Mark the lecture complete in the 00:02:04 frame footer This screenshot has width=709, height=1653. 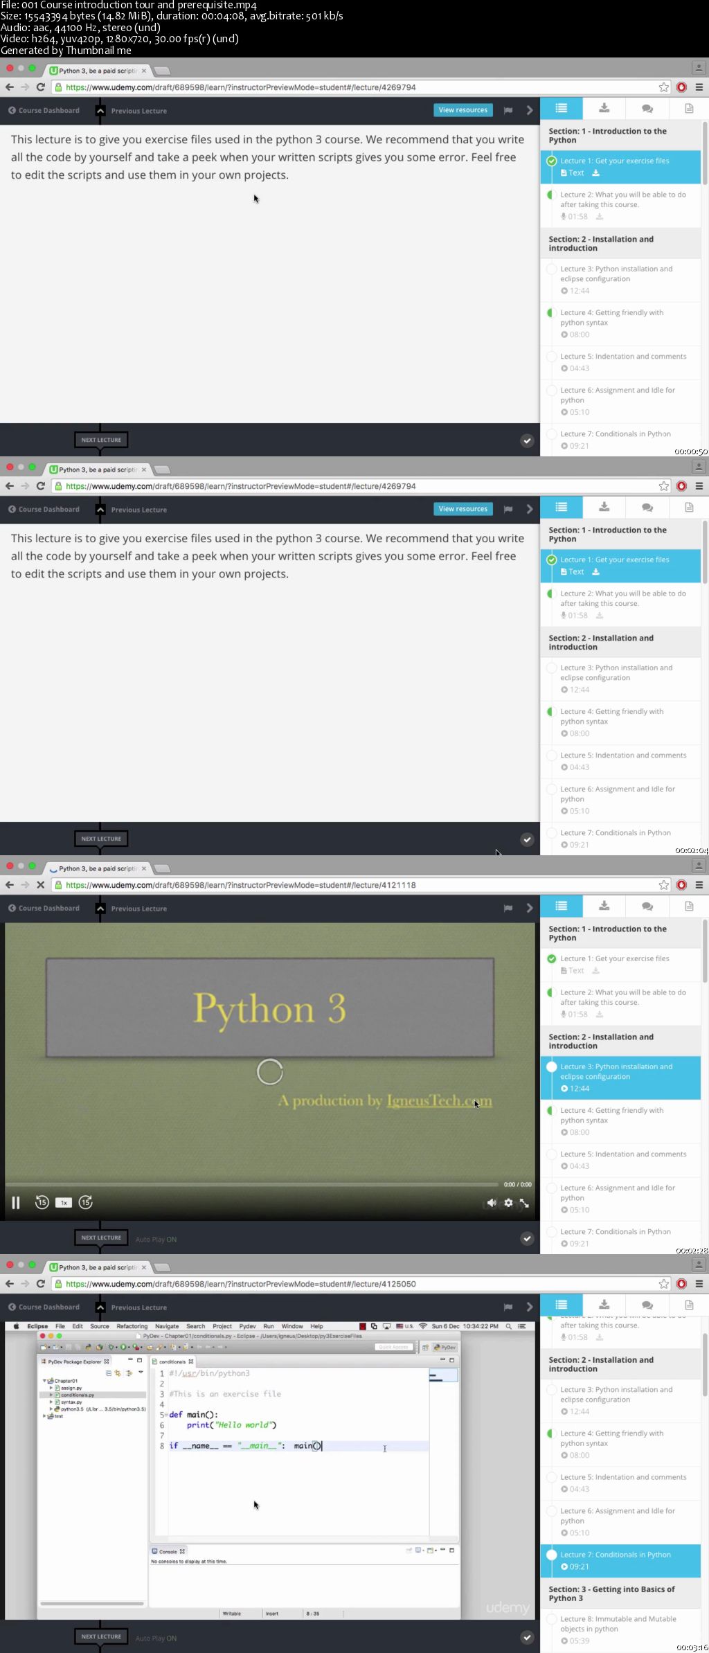point(527,839)
